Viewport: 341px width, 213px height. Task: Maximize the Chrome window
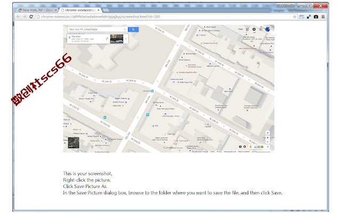coord(309,6)
